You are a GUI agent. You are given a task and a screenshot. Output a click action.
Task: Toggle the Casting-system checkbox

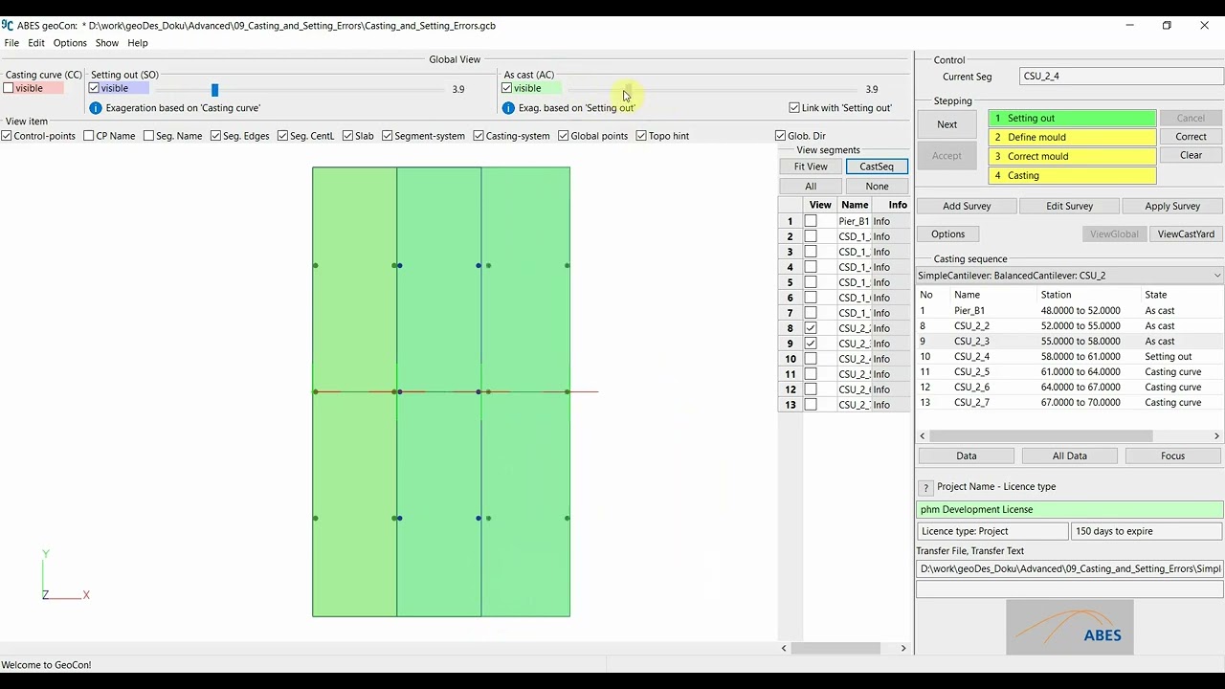(x=479, y=136)
